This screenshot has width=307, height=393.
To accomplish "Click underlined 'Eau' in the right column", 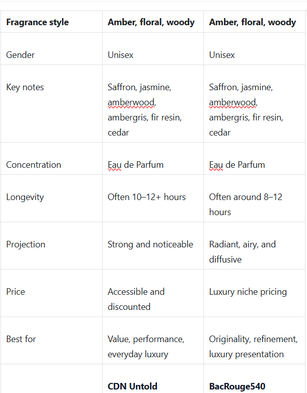I will [x=216, y=165].
